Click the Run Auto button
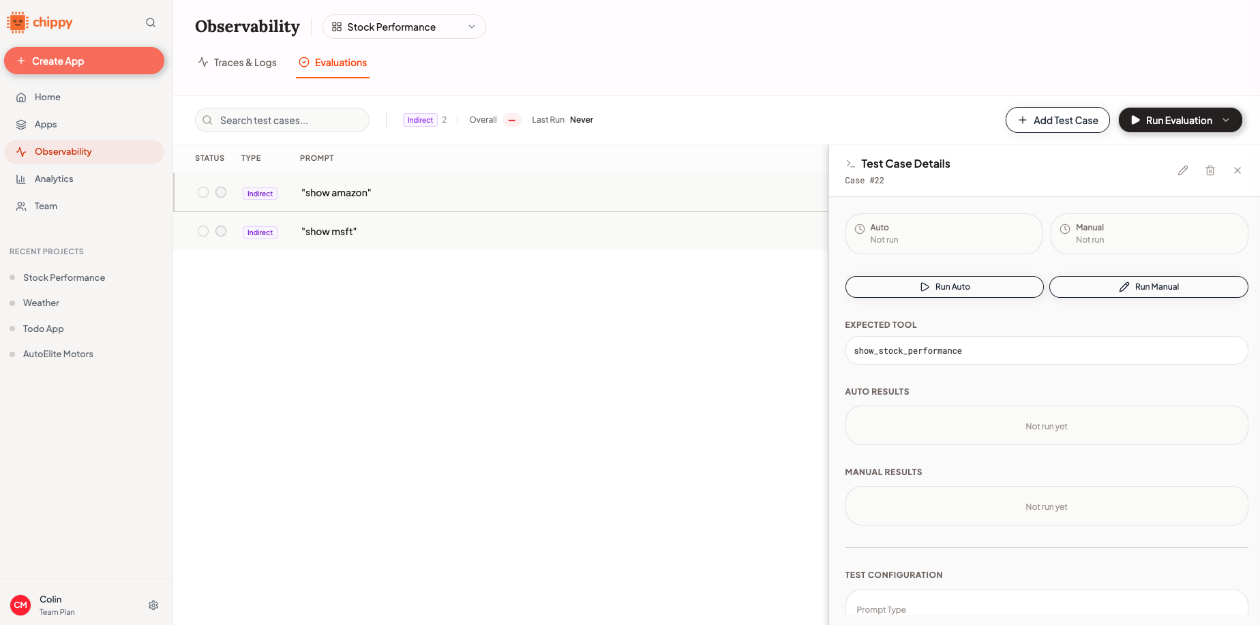Image resolution: width=1260 pixels, height=625 pixels. click(944, 287)
